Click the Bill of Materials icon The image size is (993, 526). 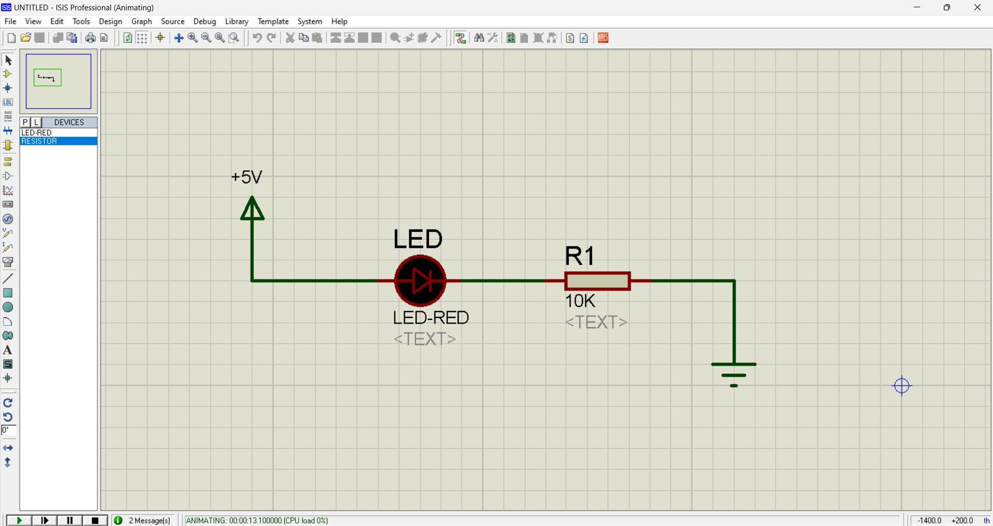(570, 38)
